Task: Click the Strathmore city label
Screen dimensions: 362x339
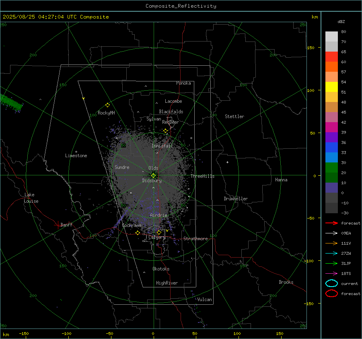Action: 195,239
